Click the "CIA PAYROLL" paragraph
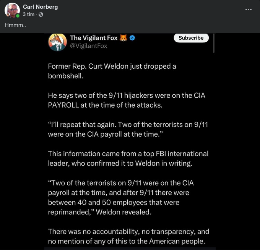Image resolution: width=260 pixels, height=250 pixels. click(126, 100)
